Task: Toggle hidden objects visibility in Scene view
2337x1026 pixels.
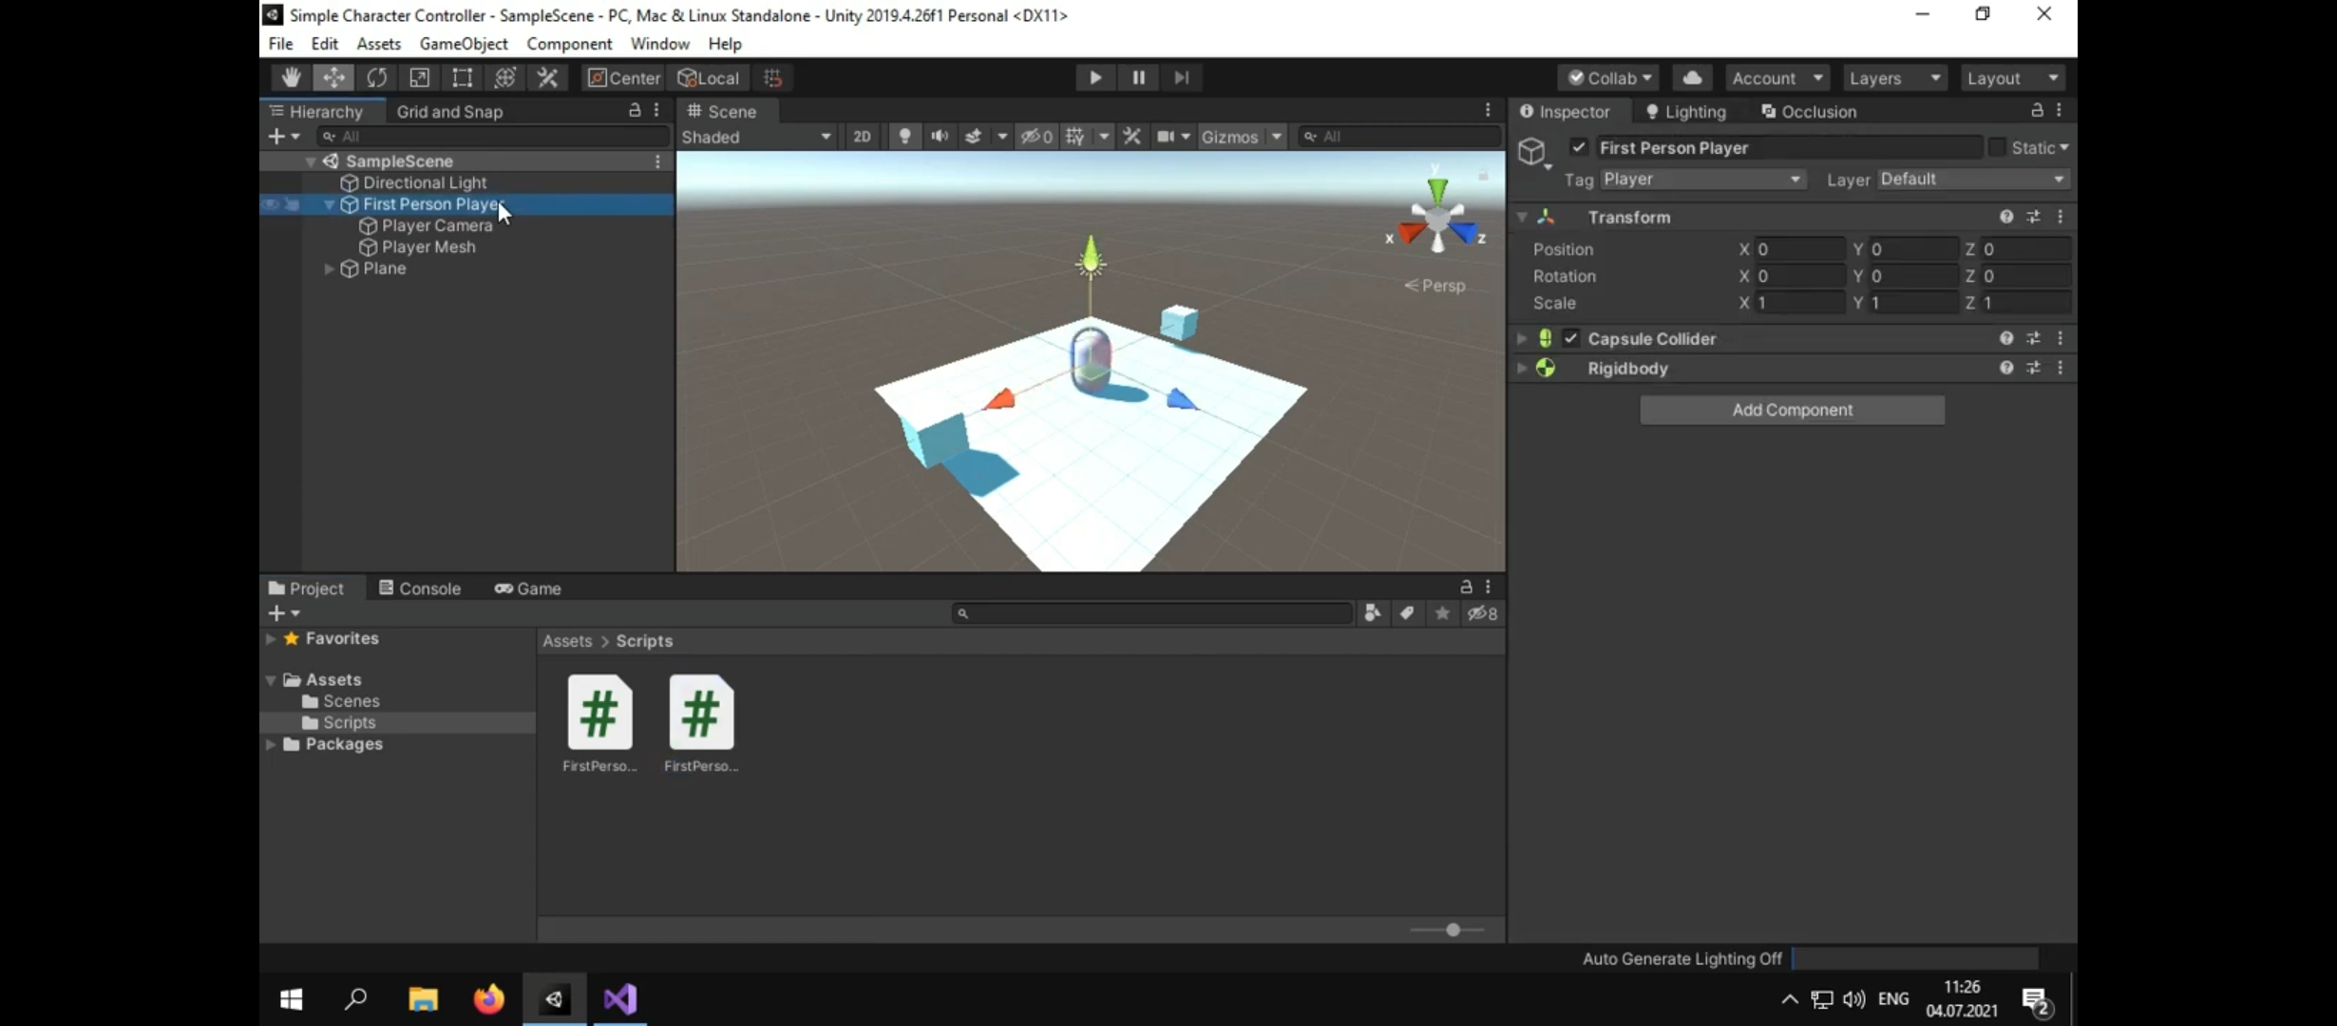Action: click(1036, 137)
